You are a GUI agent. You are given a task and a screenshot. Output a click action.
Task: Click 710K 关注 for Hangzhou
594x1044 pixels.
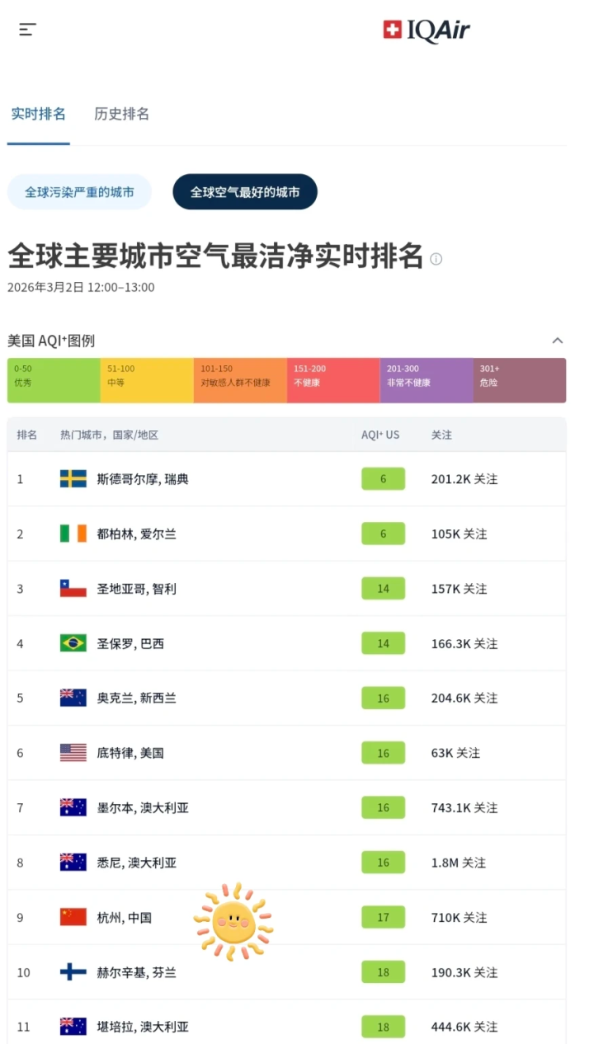coord(460,918)
